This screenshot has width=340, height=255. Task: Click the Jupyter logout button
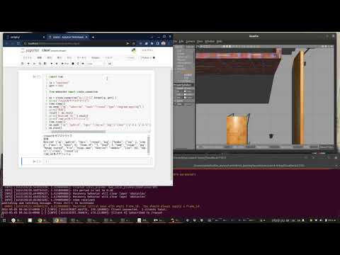(147, 50)
